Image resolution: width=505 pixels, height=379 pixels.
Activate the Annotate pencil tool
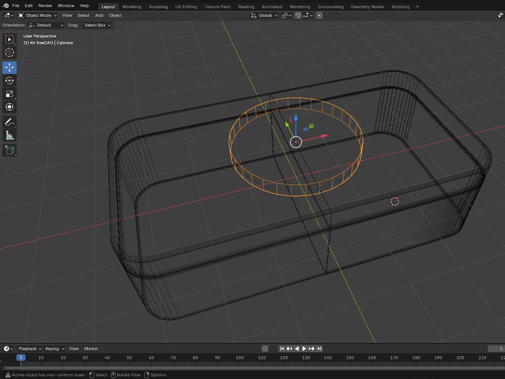[9, 122]
